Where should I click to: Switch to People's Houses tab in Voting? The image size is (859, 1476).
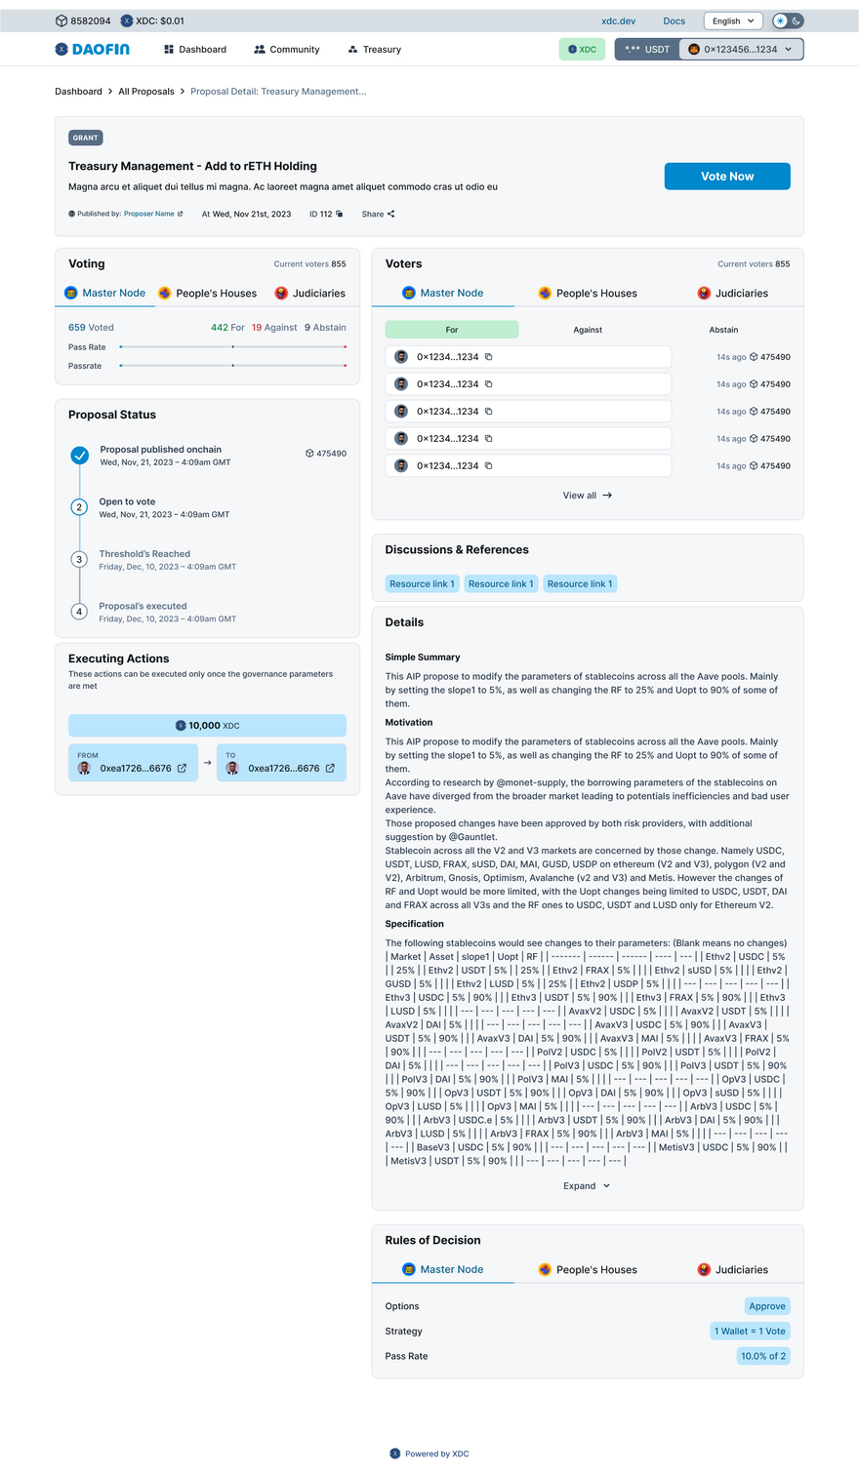(207, 294)
